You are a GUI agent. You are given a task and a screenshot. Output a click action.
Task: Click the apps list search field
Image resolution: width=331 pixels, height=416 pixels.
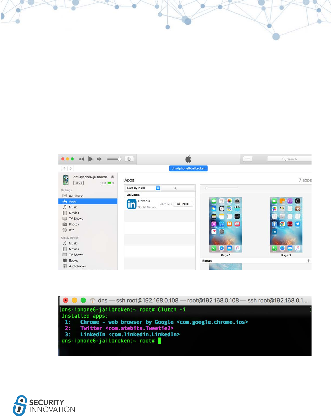click(x=178, y=188)
